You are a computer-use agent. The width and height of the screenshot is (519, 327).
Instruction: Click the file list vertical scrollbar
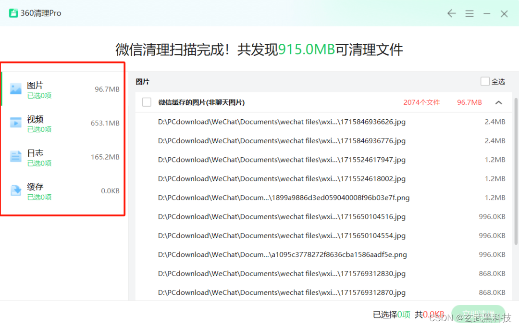(x=516, y=171)
